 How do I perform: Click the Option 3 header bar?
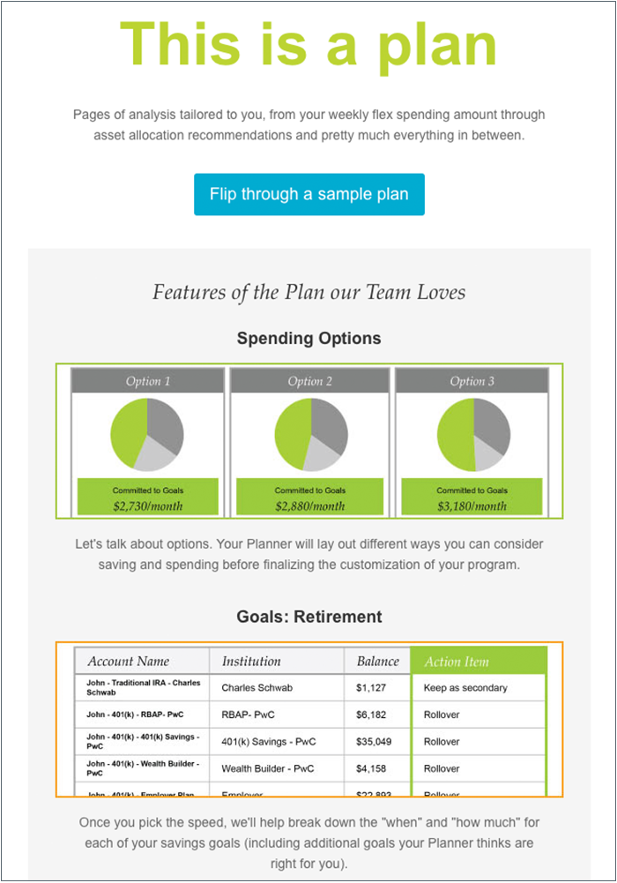(472, 381)
